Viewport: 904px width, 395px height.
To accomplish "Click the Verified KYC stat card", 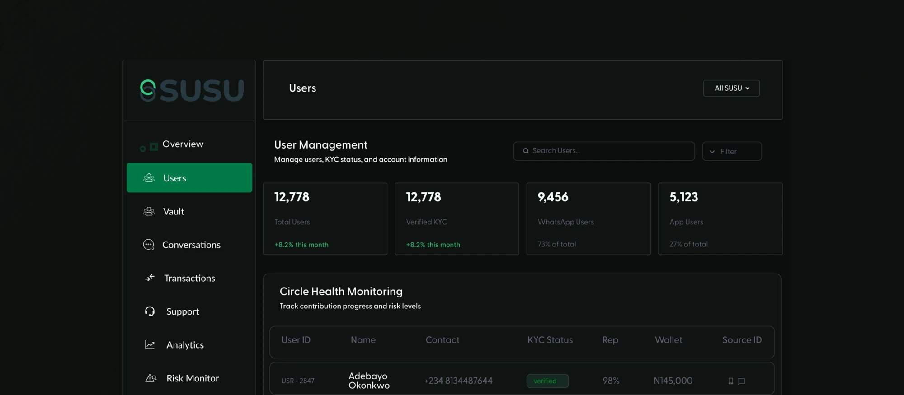I will [x=457, y=219].
